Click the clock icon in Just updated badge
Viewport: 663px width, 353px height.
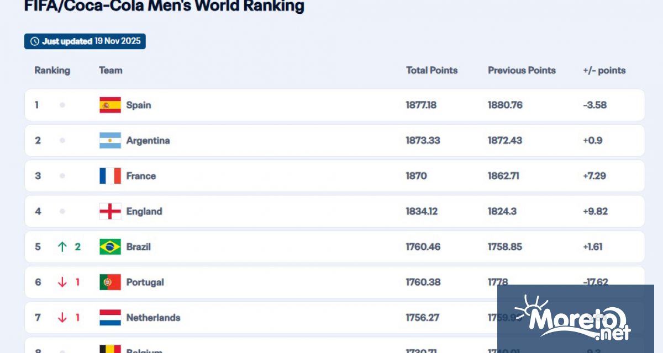coord(34,41)
